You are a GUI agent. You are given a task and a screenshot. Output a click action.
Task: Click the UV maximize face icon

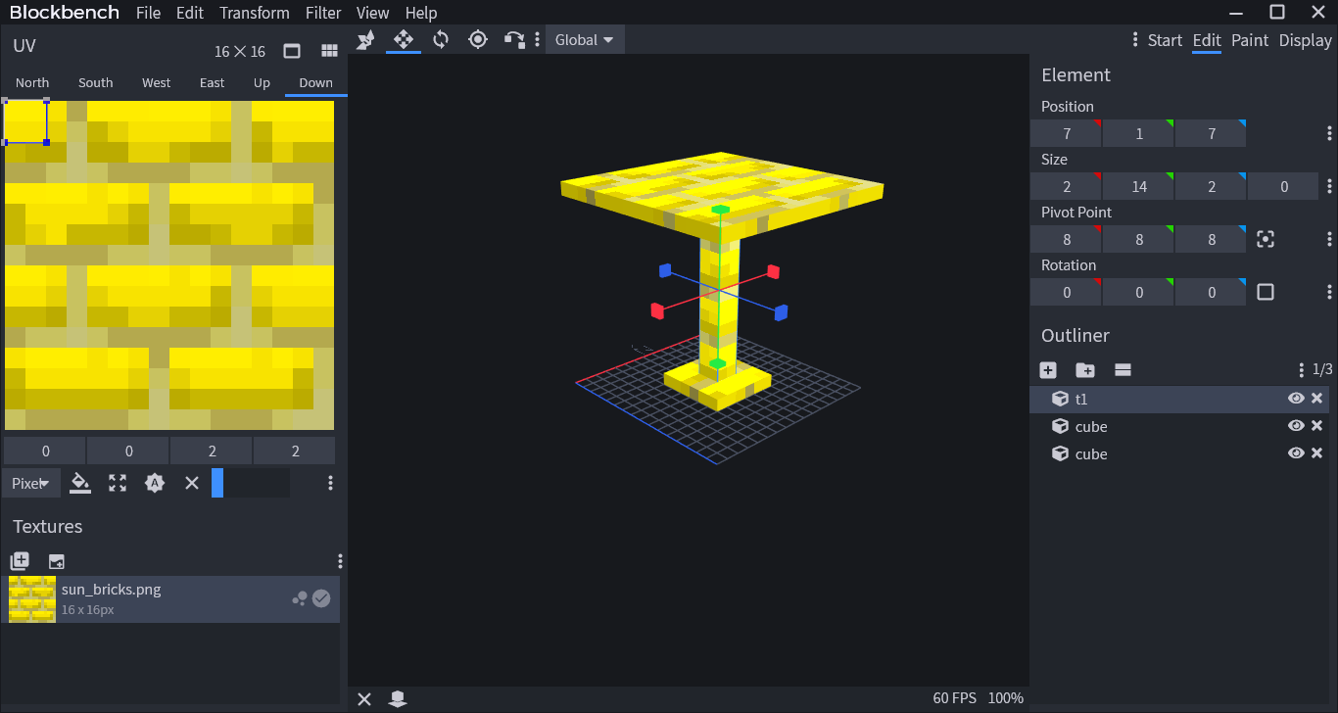pyautogui.click(x=118, y=483)
